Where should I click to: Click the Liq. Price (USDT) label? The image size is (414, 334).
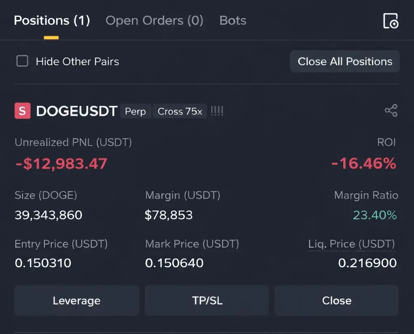tap(351, 244)
